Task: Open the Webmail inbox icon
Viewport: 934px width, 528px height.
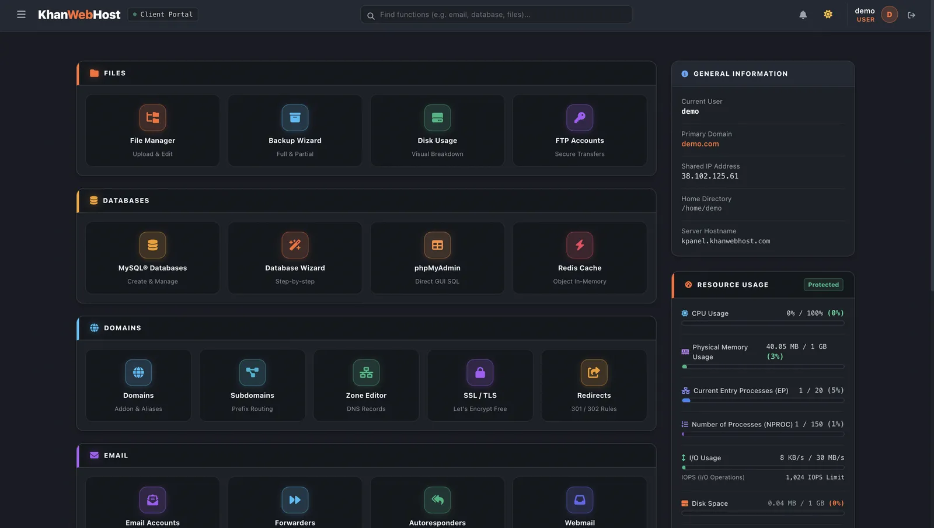Action: point(580,500)
